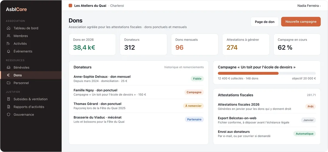Go to Membres section

pos(31,36)
